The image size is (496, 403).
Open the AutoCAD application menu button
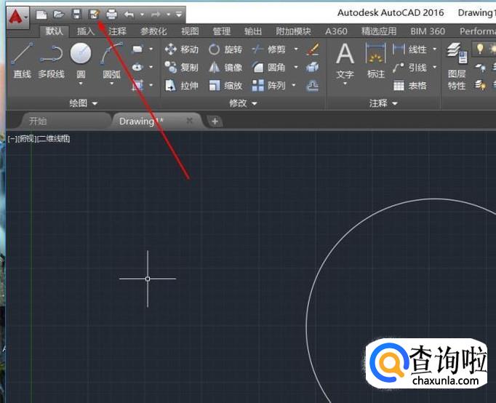[17, 15]
